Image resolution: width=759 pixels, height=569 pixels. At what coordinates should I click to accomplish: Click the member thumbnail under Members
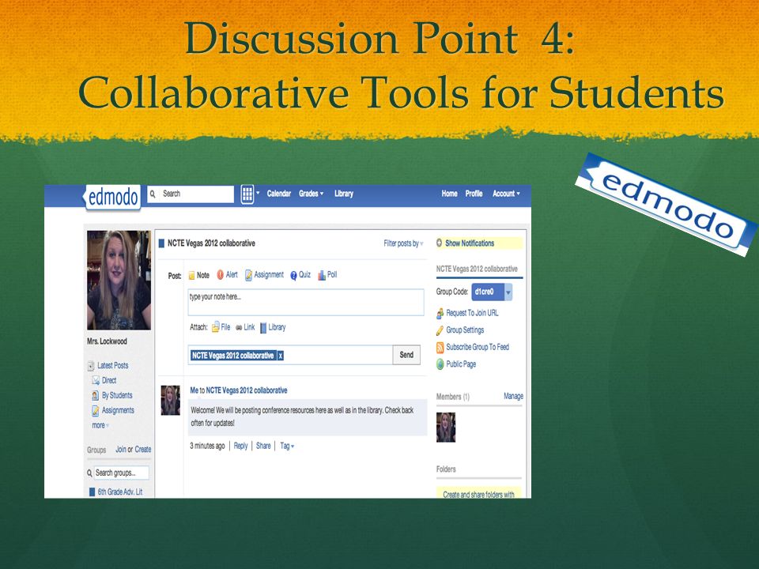(446, 428)
